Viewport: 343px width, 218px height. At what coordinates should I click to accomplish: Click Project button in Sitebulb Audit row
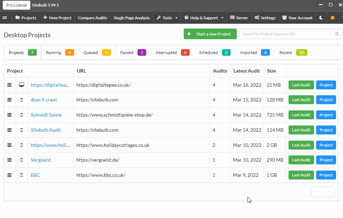[x=326, y=130]
